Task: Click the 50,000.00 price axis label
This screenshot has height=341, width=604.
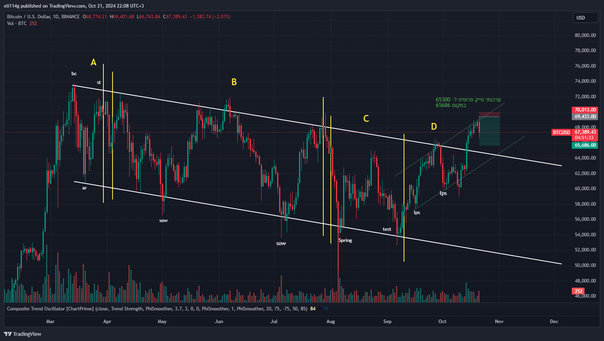Action: pos(585,265)
